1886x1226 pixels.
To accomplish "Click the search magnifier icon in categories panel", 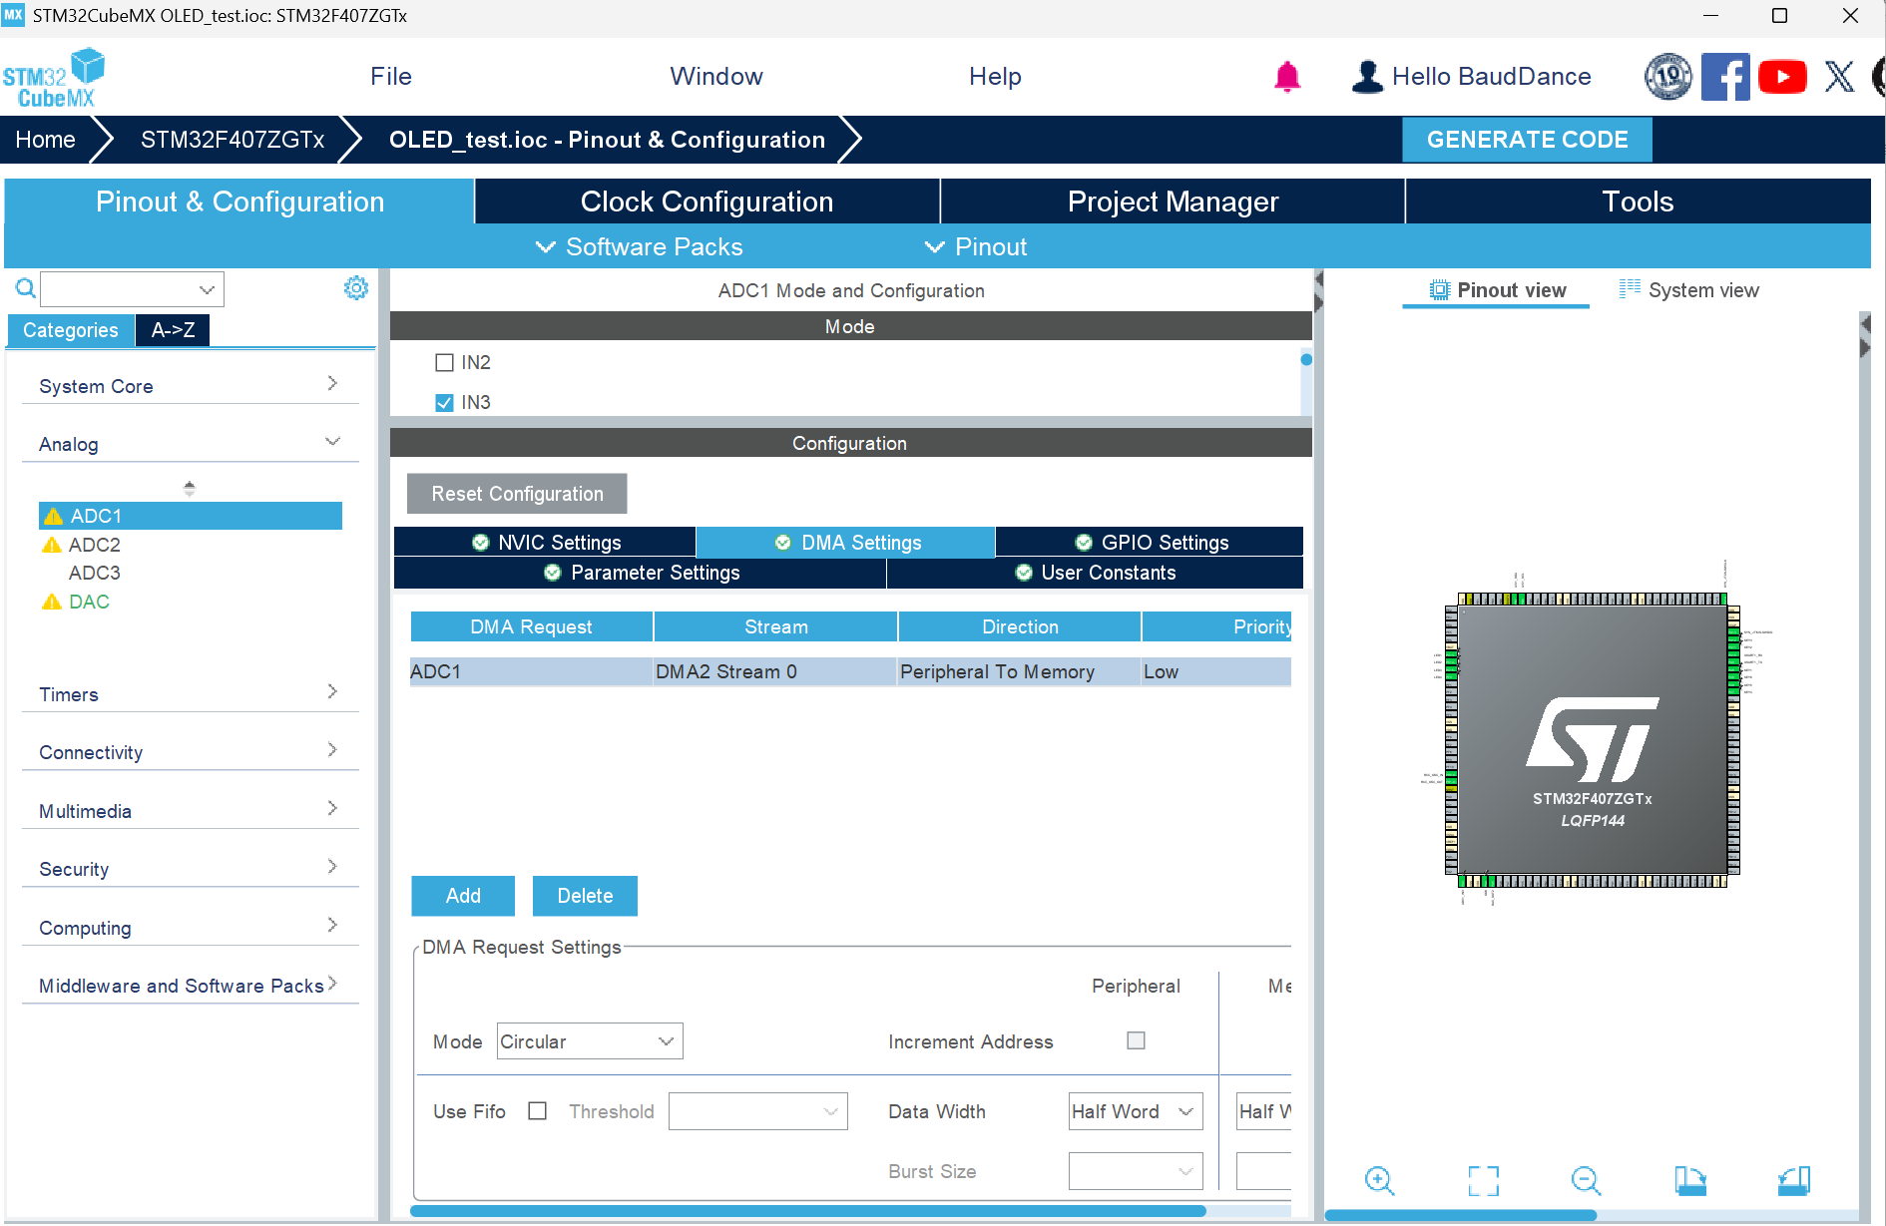I will click(x=26, y=288).
